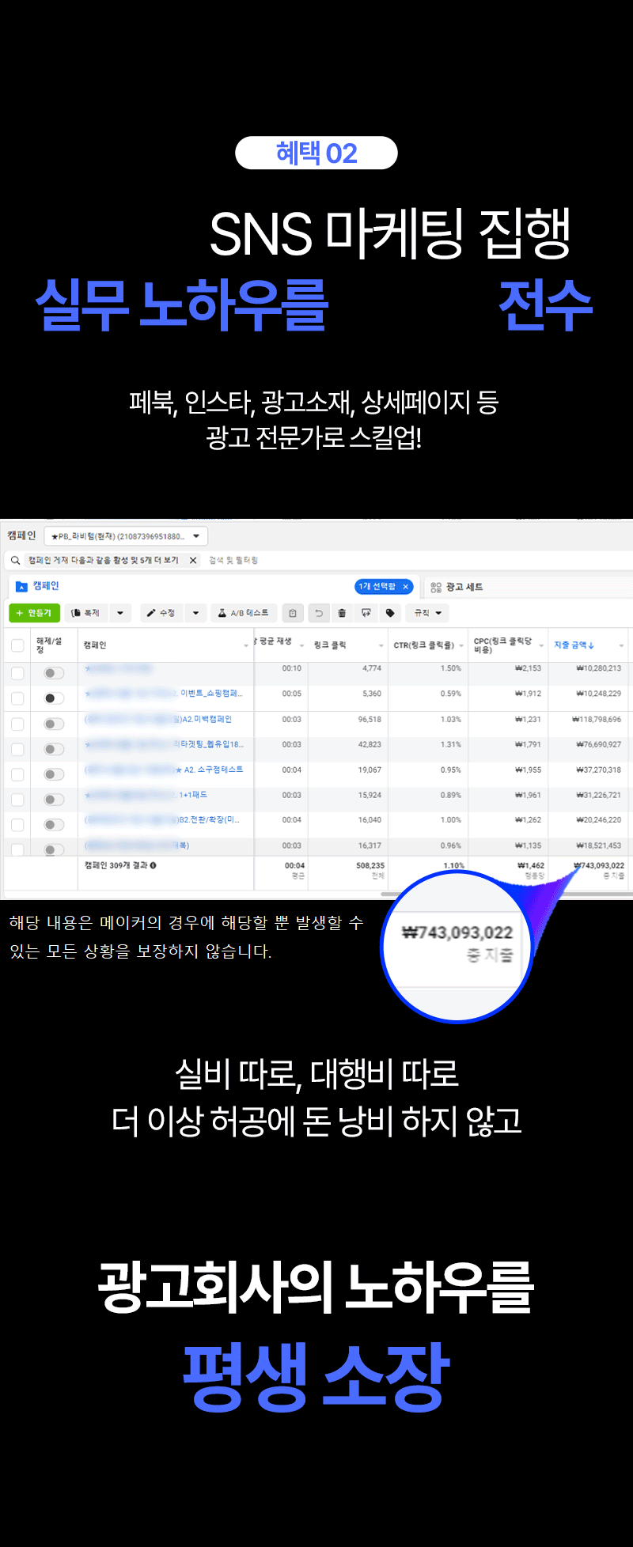Image resolution: width=633 pixels, height=1547 pixels.
Task: Check the box for A2. 소구점테스트 row
Action: pyautogui.click(x=17, y=774)
